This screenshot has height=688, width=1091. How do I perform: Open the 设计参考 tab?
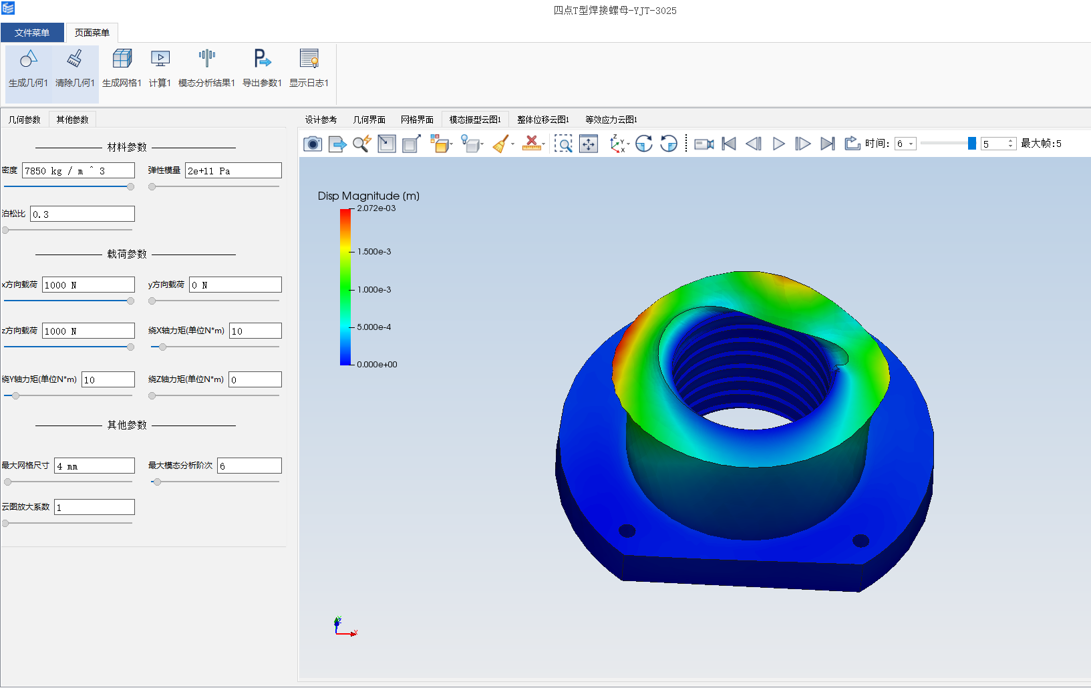321,120
